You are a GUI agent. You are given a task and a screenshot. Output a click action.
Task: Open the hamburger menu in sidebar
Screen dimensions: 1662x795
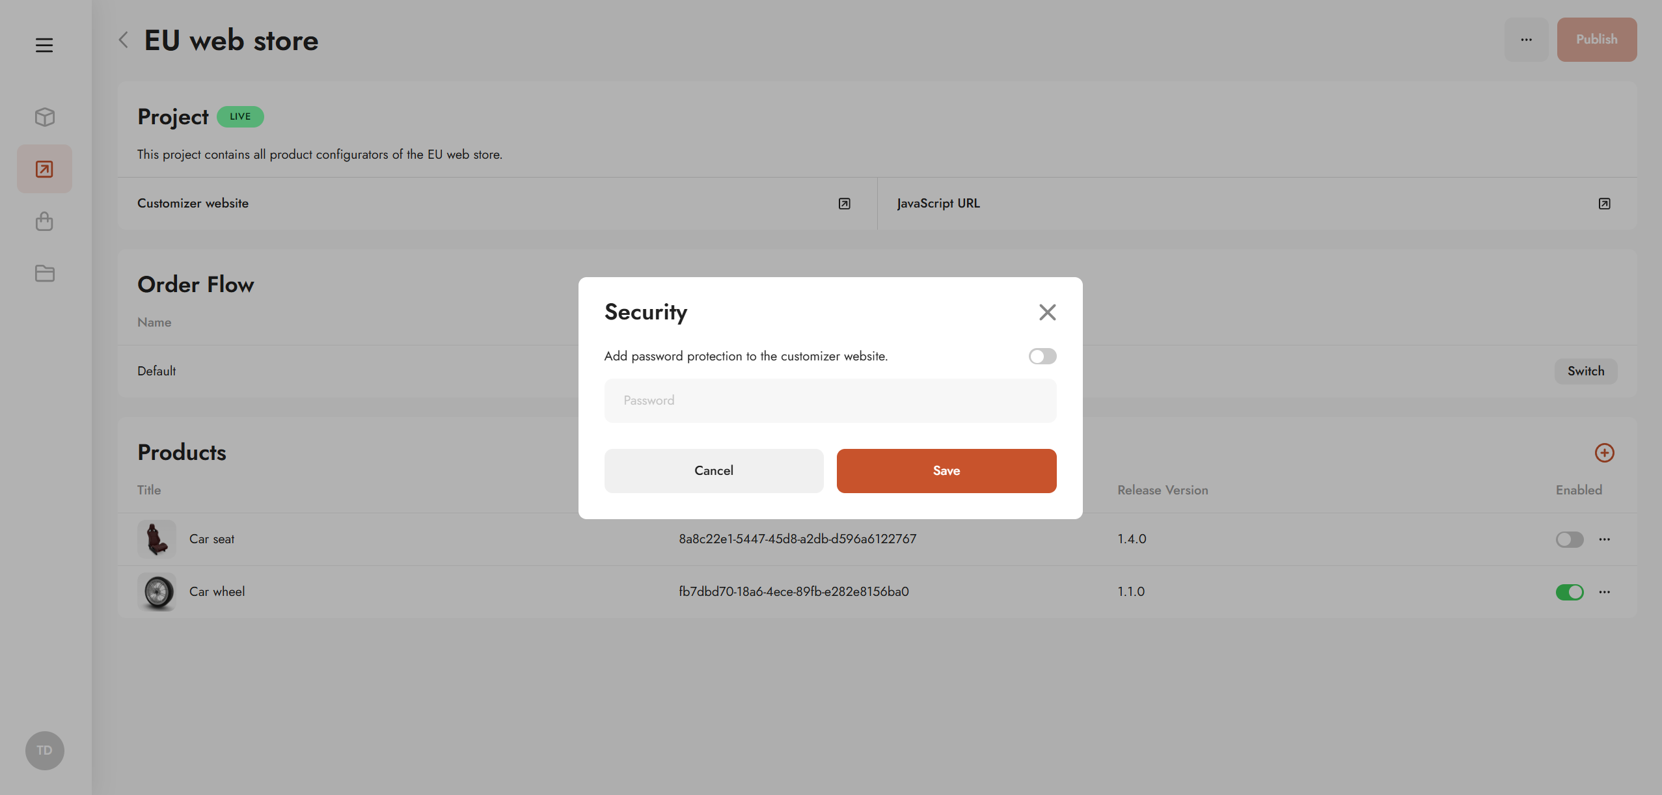point(44,45)
